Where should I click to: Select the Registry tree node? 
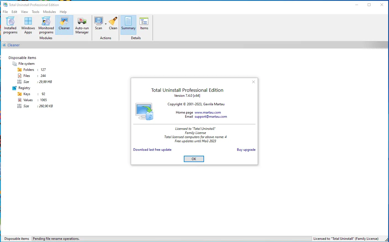24,88
